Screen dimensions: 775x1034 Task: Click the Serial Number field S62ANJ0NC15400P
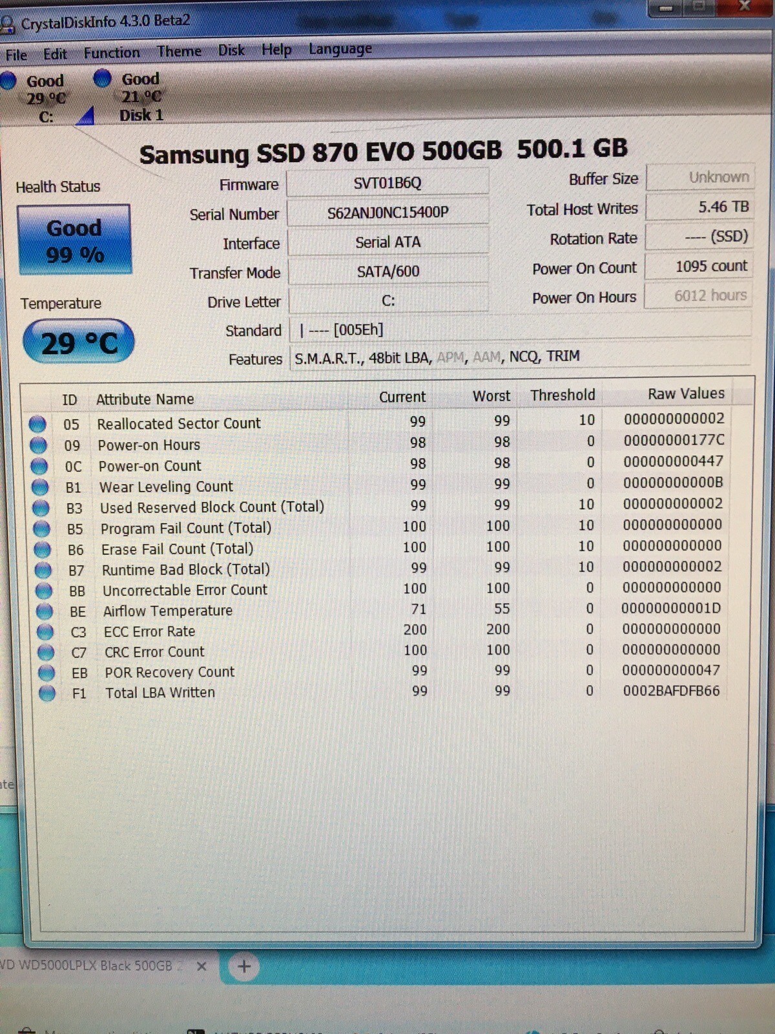(x=387, y=213)
